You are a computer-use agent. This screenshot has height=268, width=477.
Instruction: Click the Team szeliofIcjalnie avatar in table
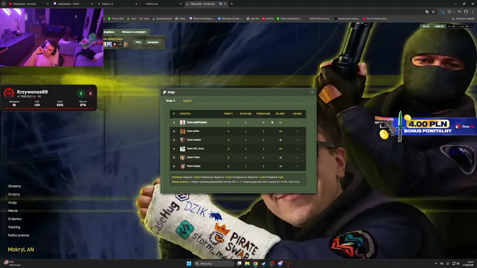coord(183,122)
